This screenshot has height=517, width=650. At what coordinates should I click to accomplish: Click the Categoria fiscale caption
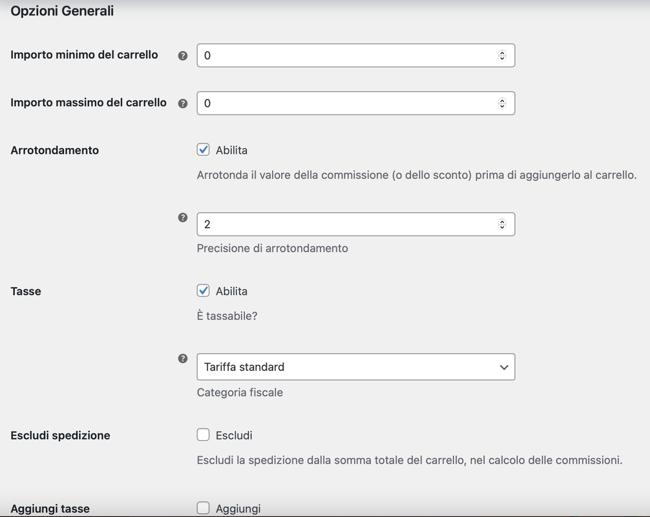(240, 393)
